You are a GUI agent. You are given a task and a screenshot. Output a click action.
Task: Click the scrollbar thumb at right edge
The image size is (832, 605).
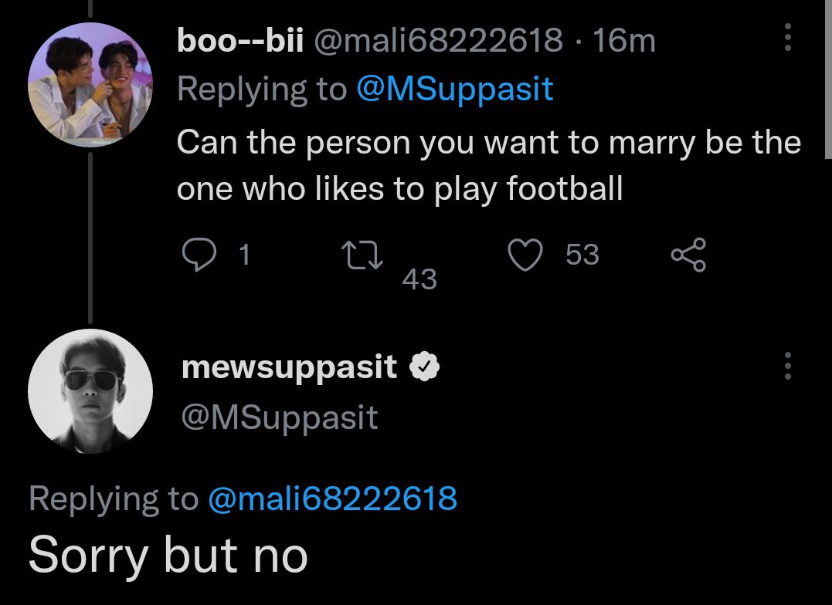coord(828,79)
